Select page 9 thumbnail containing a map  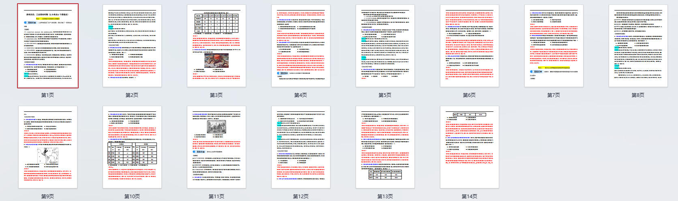tap(48, 147)
